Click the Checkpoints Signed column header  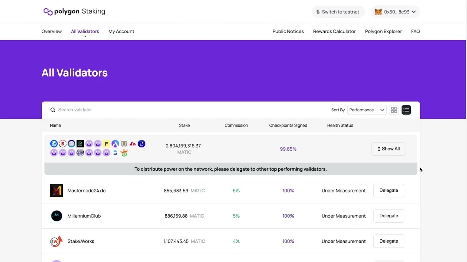click(x=288, y=125)
